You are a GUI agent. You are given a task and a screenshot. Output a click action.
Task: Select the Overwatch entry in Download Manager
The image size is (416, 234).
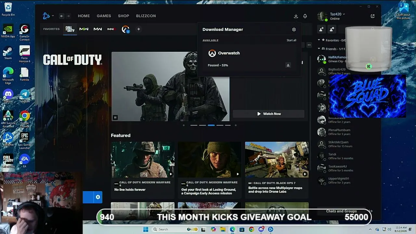tap(249, 58)
